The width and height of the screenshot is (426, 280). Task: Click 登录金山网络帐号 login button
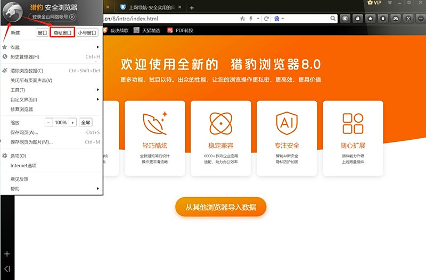pos(53,17)
